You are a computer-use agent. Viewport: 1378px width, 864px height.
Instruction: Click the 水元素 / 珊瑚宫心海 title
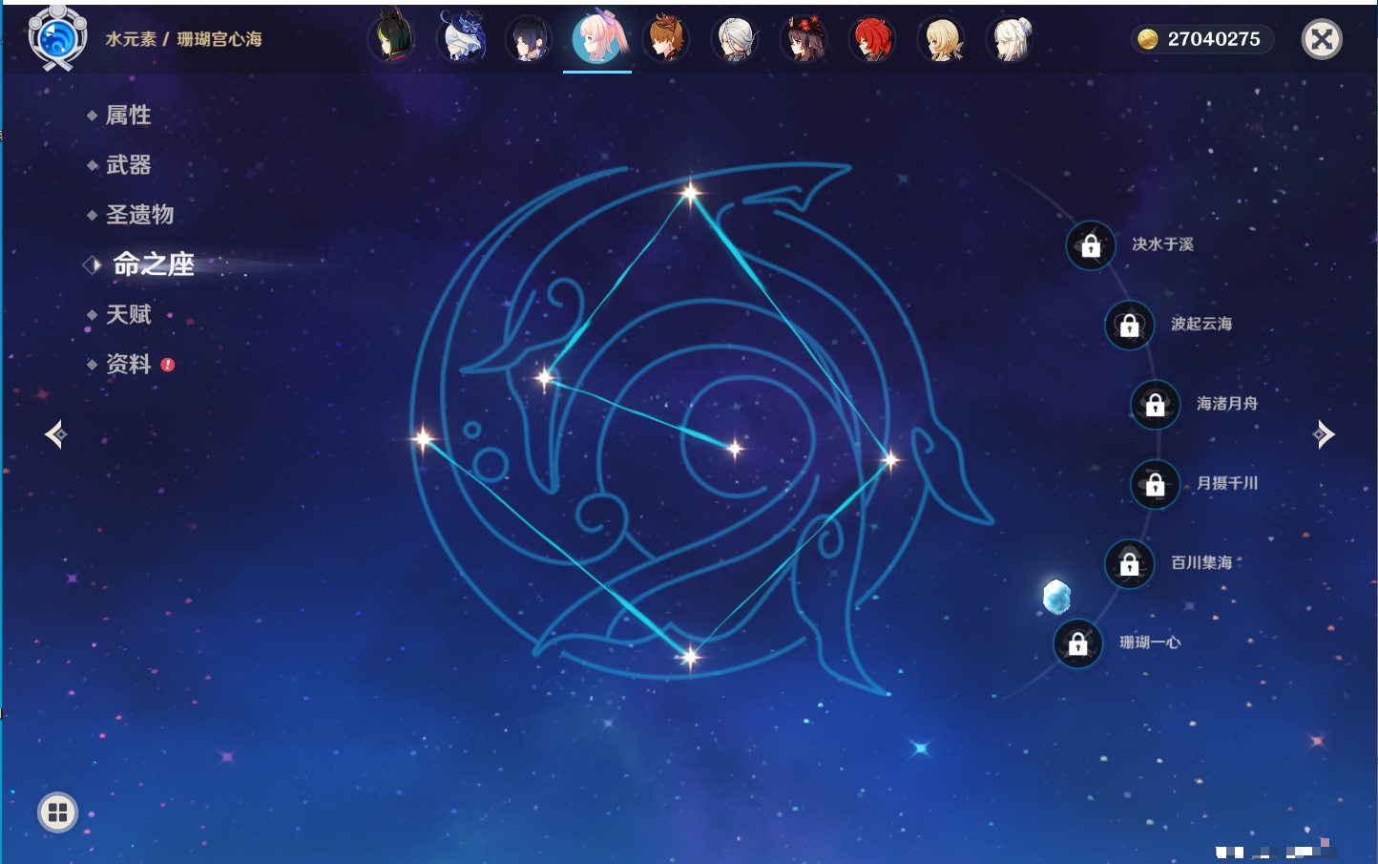(x=183, y=39)
